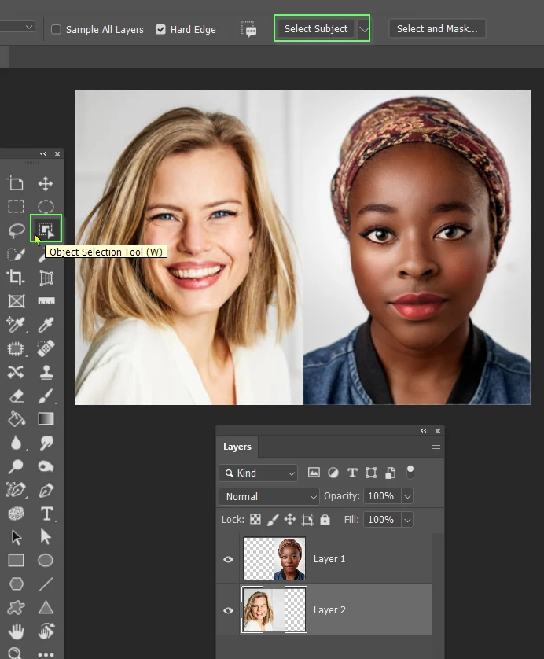This screenshot has width=544, height=659.
Task: Select the light-arrow Direct Selection tool
Action: (x=46, y=536)
